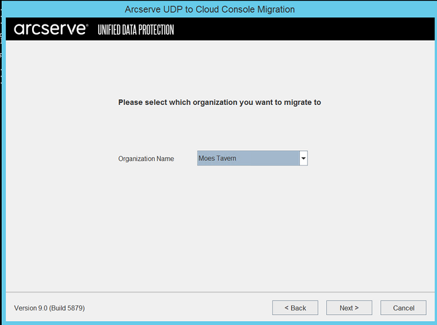Click the arcserve logo
This screenshot has height=325, width=437.
click(52, 29)
